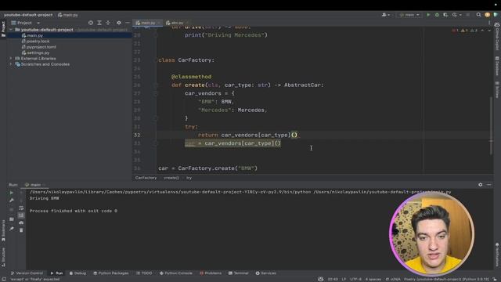Click CarFactory in the editor breadcrumb

click(146, 178)
